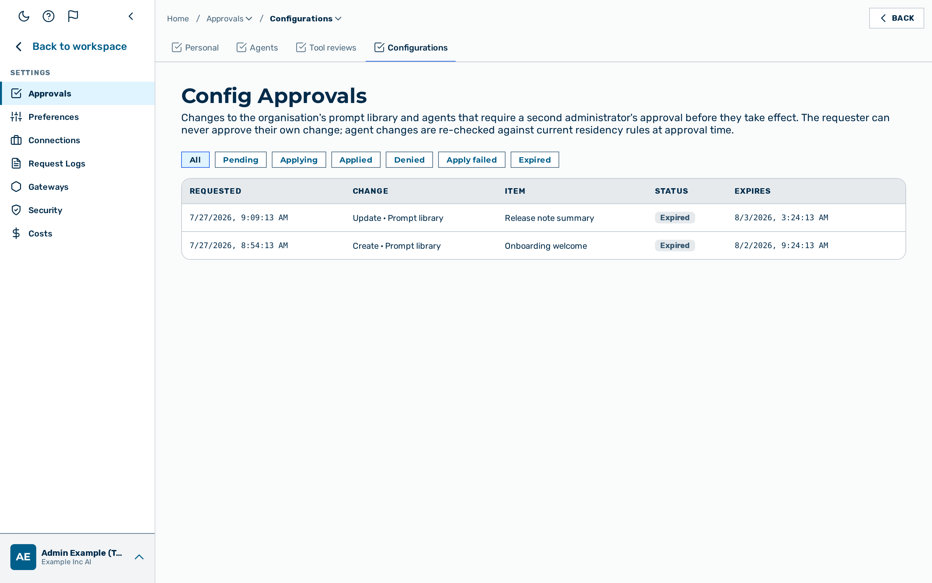
Task: Open Security in the settings sidebar
Action: (77, 210)
